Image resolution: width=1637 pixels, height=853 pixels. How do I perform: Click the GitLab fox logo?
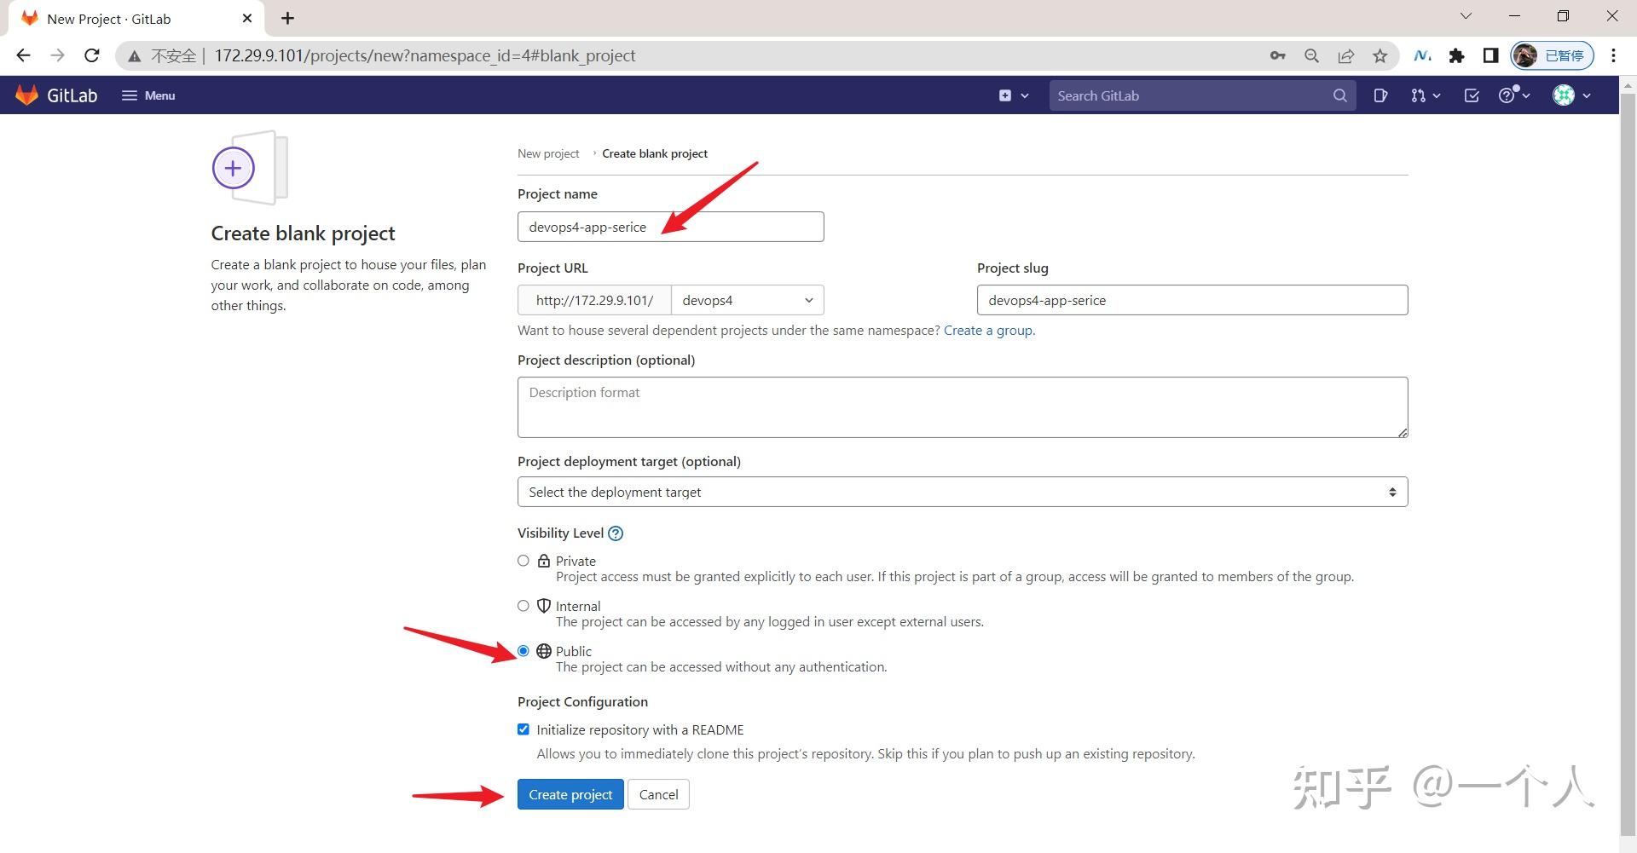pyautogui.click(x=27, y=95)
